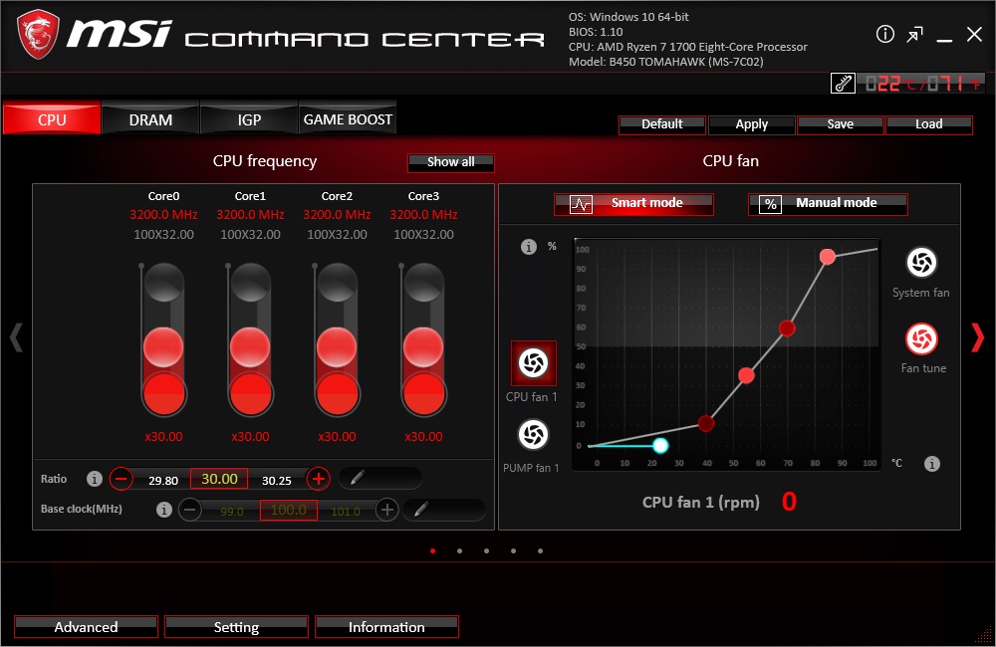Click the detach window arrow icon
The image size is (996, 647).
[914, 34]
